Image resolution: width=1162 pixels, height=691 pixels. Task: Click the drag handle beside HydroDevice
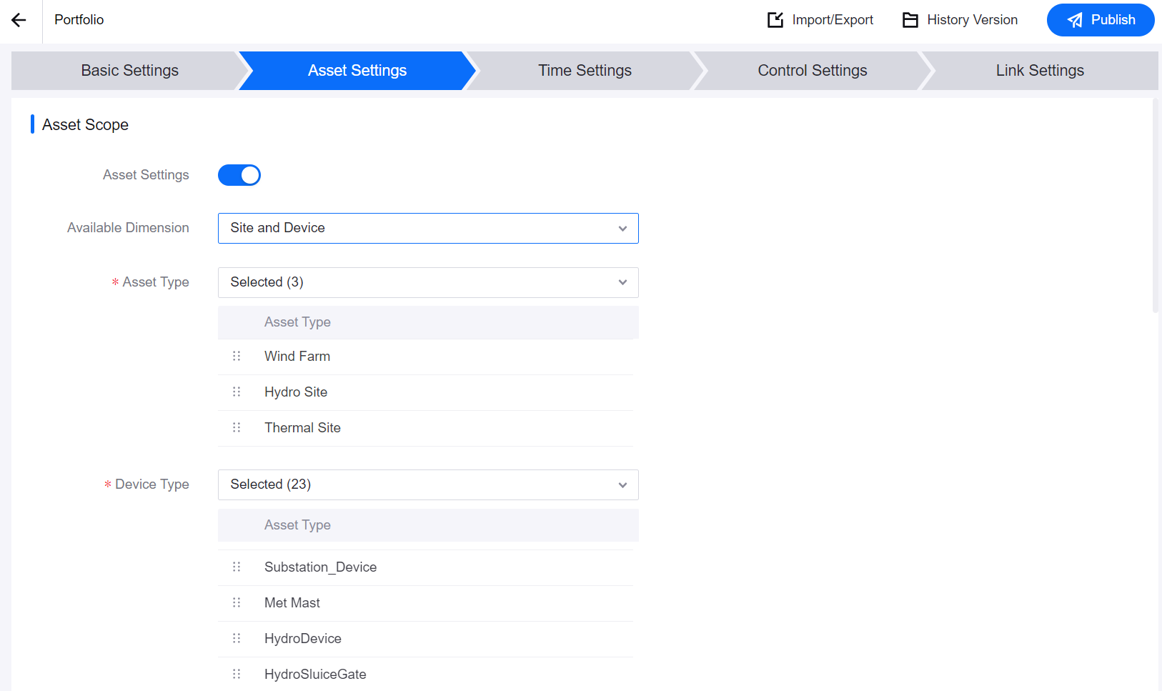pyautogui.click(x=237, y=638)
